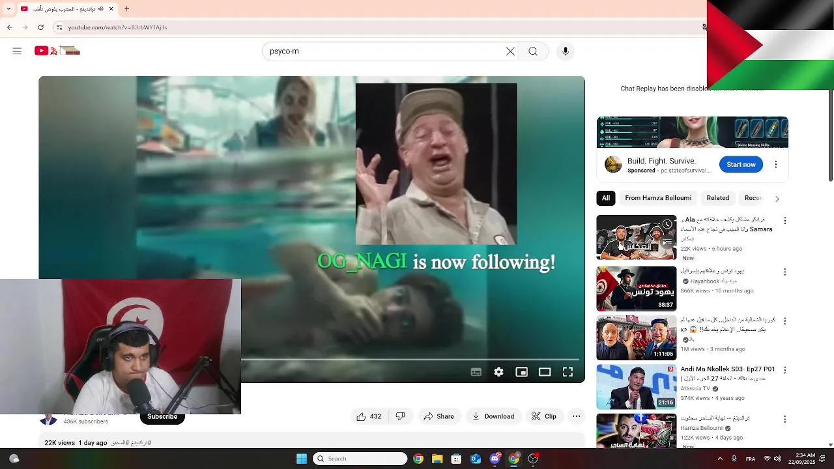The width and height of the screenshot is (834, 469).
Task: Open the taskbar microphone tray icon
Action: click(734, 459)
